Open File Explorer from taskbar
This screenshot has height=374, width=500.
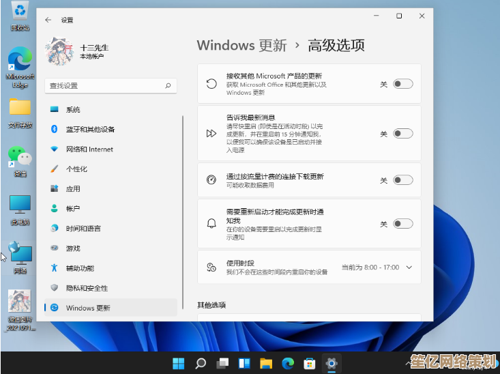(266, 363)
